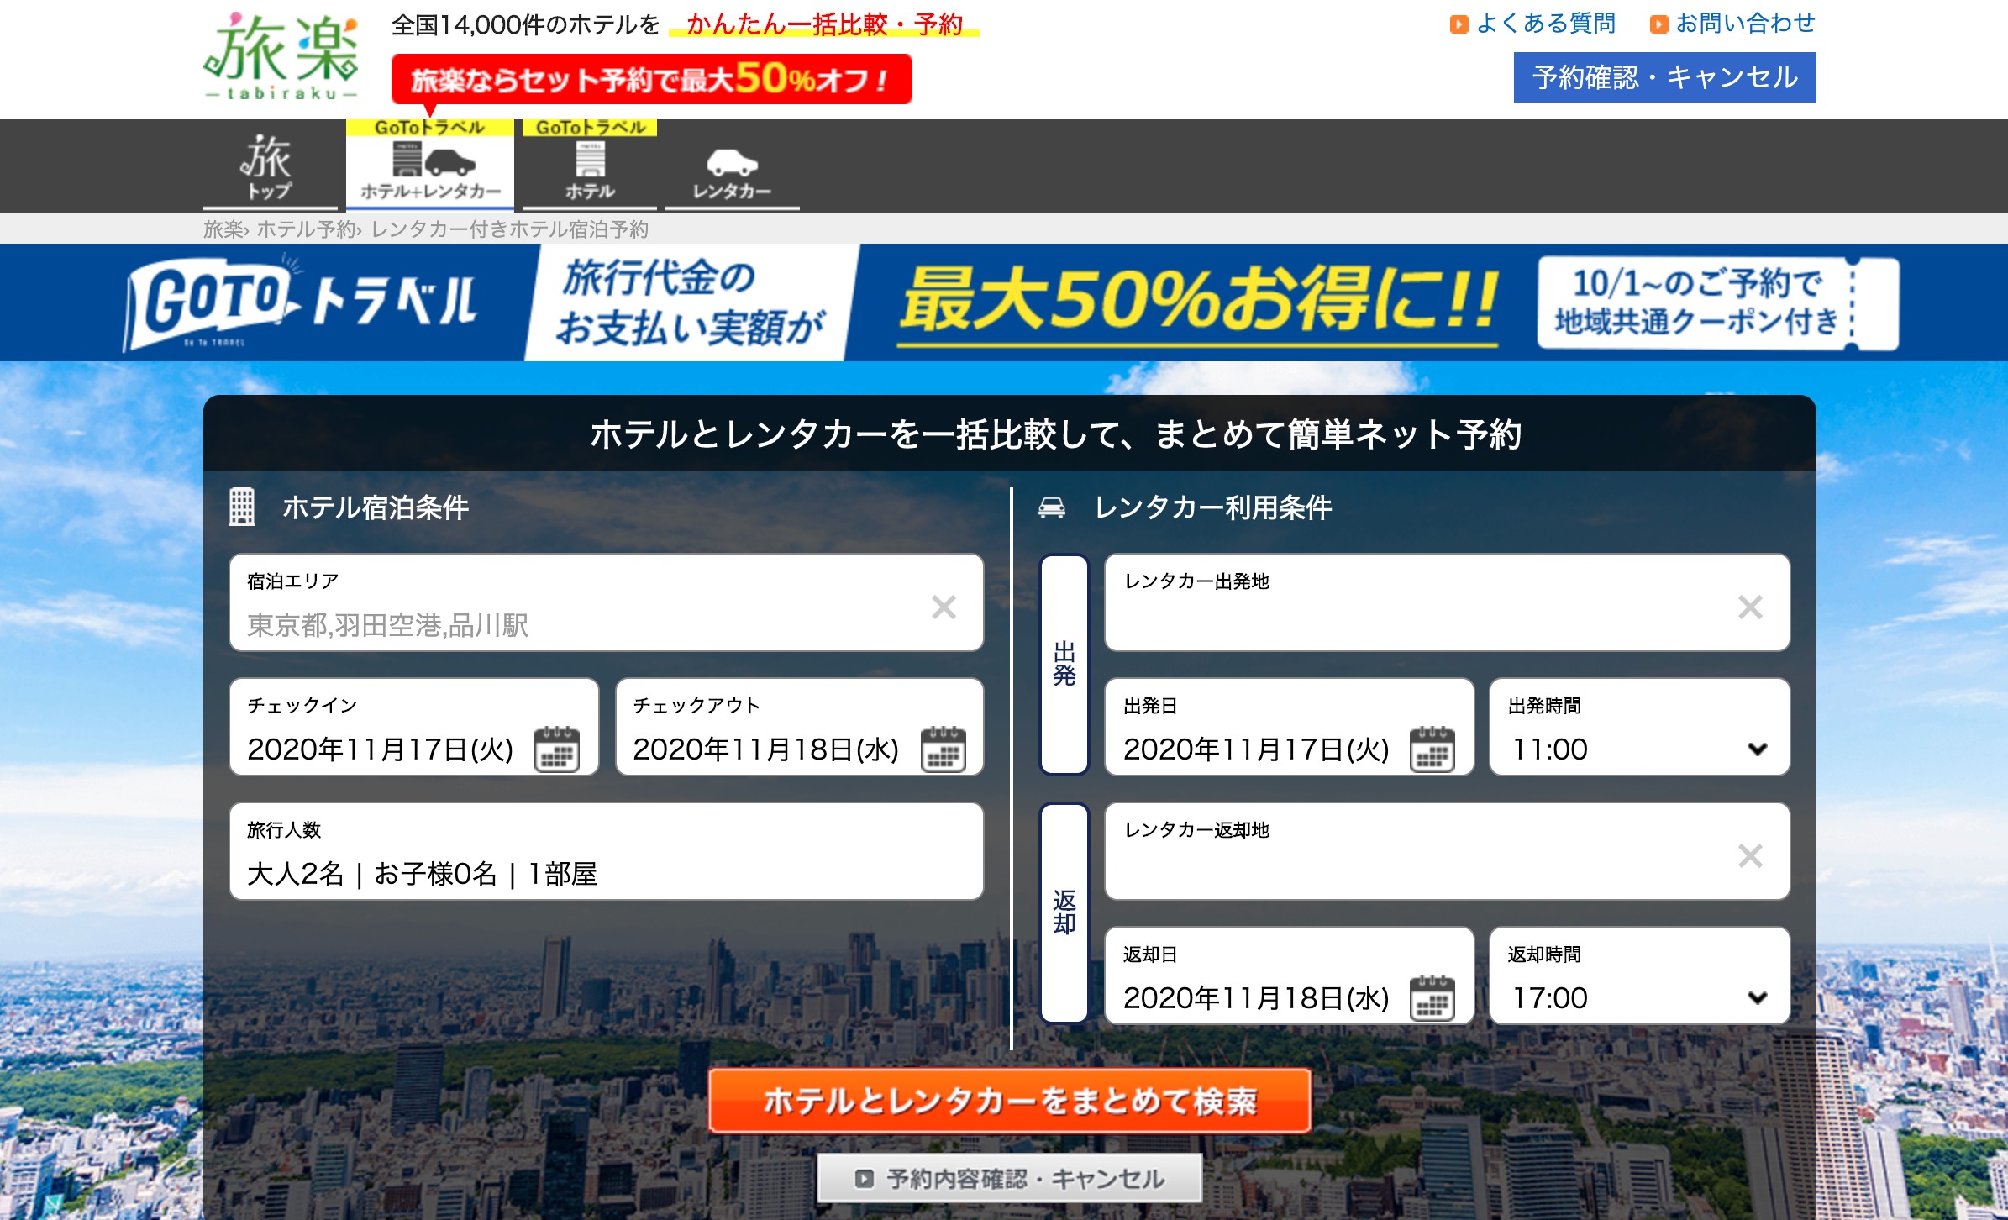Switch to the ホテル tab

pyautogui.click(x=590, y=165)
